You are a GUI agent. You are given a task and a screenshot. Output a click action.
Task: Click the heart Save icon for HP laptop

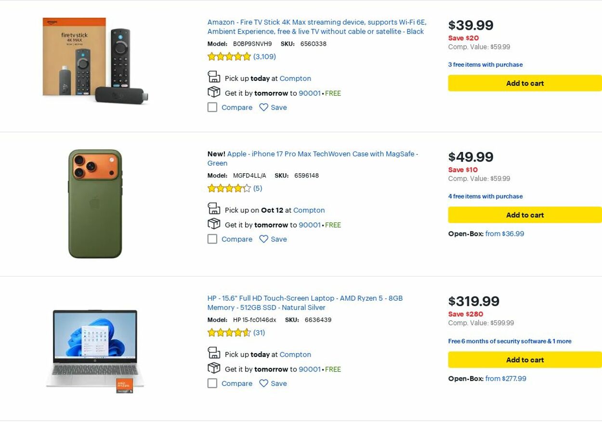(x=263, y=384)
